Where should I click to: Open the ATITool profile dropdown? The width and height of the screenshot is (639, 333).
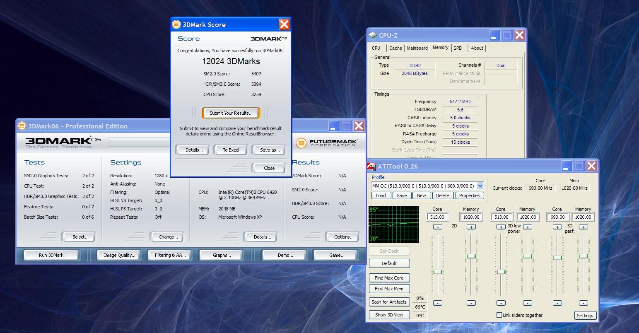(480, 186)
